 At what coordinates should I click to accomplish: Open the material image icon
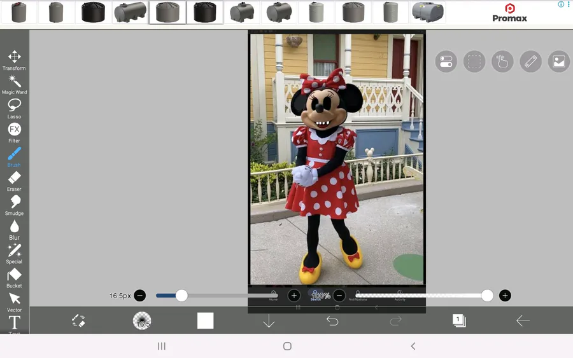coord(559,61)
